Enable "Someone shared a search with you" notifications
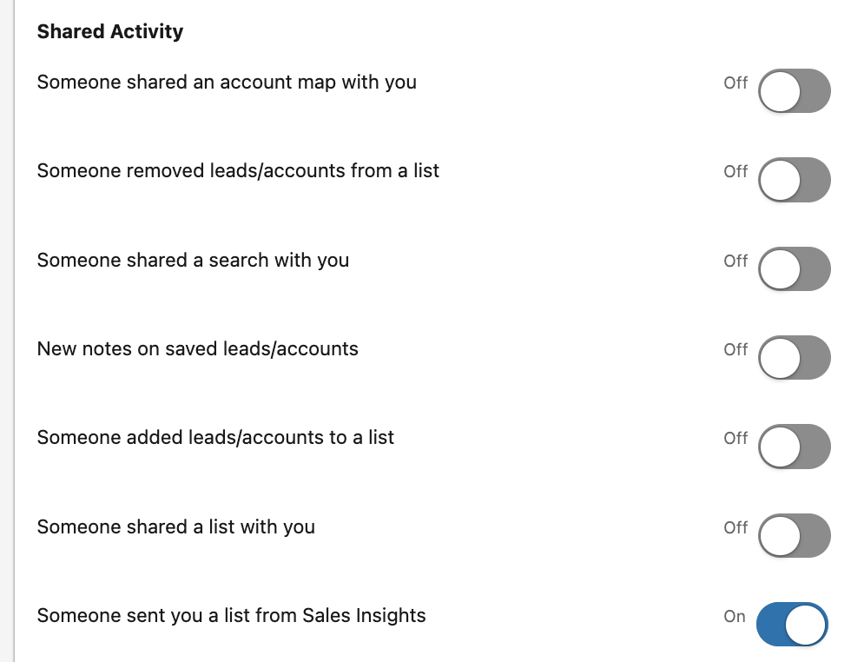The width and height of the screenshot is (851, 662). coord(793,269)
